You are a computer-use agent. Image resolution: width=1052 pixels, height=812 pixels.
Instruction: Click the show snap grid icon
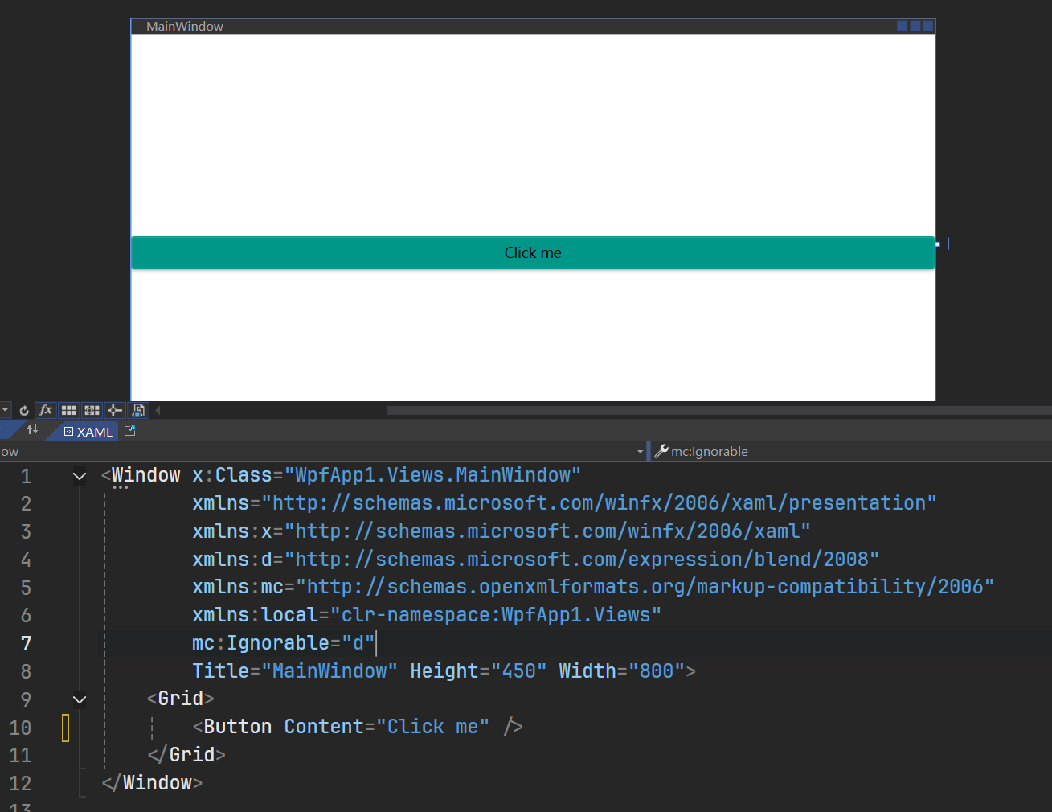pos(69,410)
